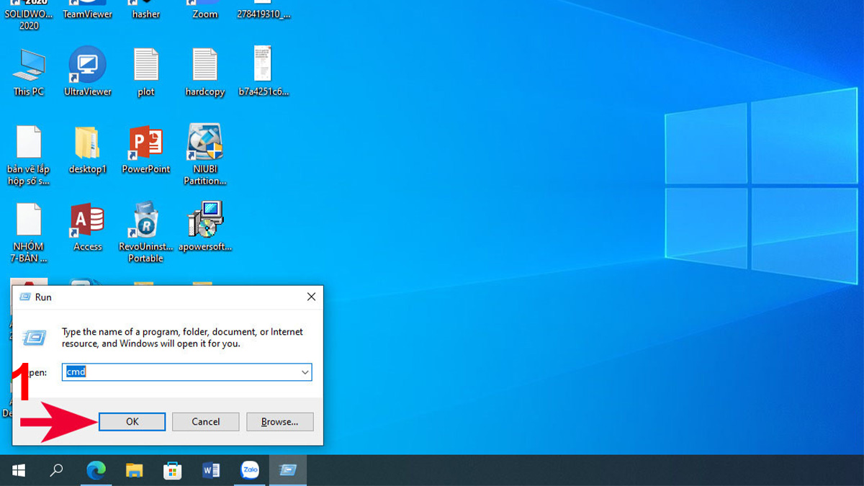Expand the Open field dropdown arrow
864x486 pixels.
click(x=305, y=372)
